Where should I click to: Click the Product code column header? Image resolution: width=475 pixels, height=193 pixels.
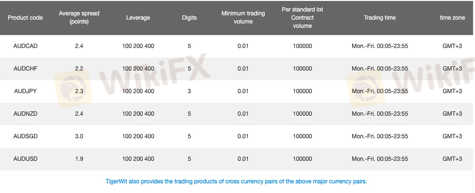pyautogui.click(x=25, y=18)
